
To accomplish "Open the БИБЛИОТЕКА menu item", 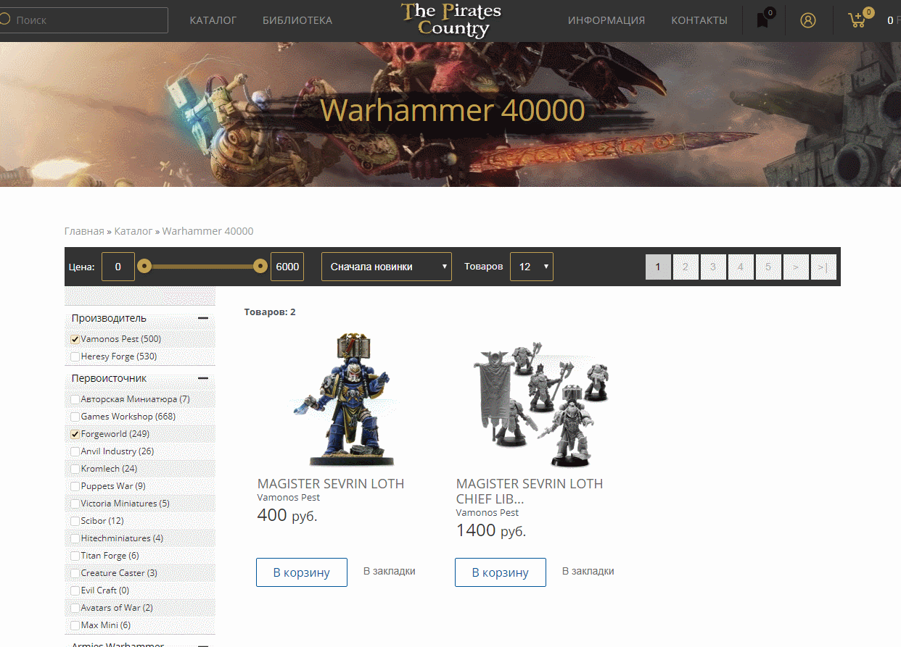I will coord(297,20).
